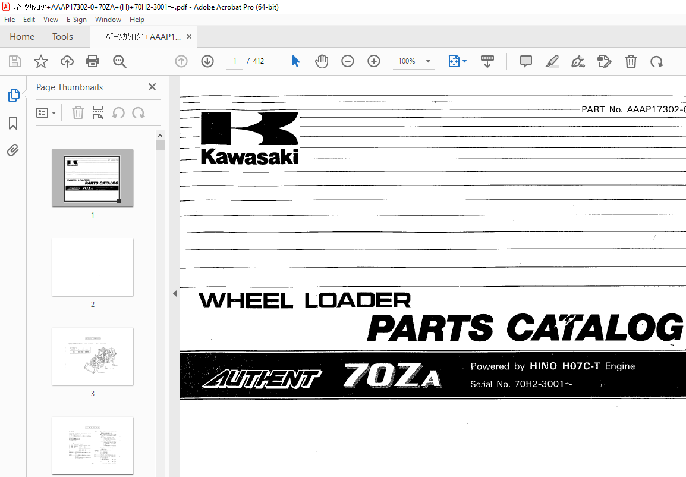Zoom in with the plus icon

(x=374, y=61)
